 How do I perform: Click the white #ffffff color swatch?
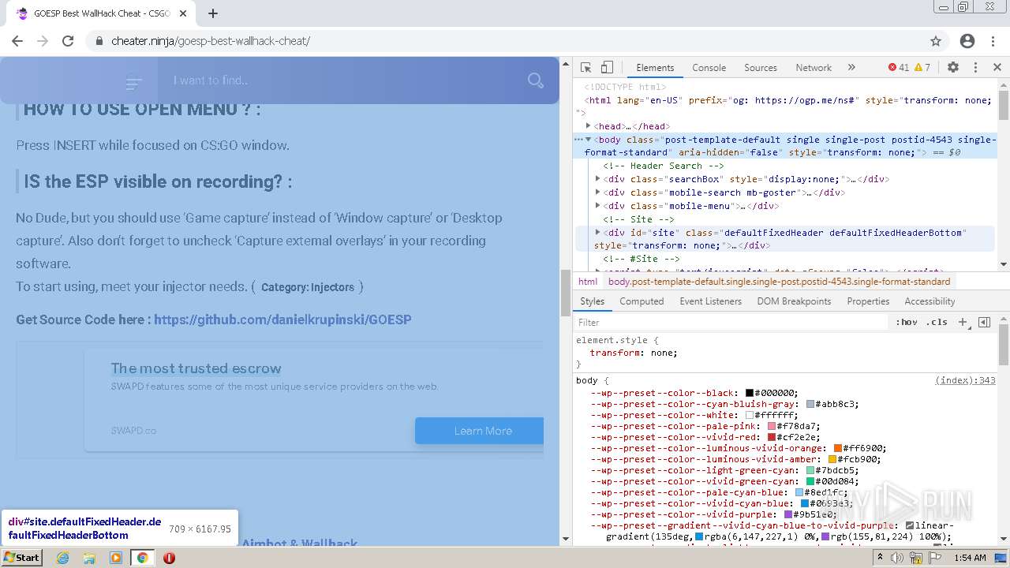pyautogui.click(x=750, y=415)
